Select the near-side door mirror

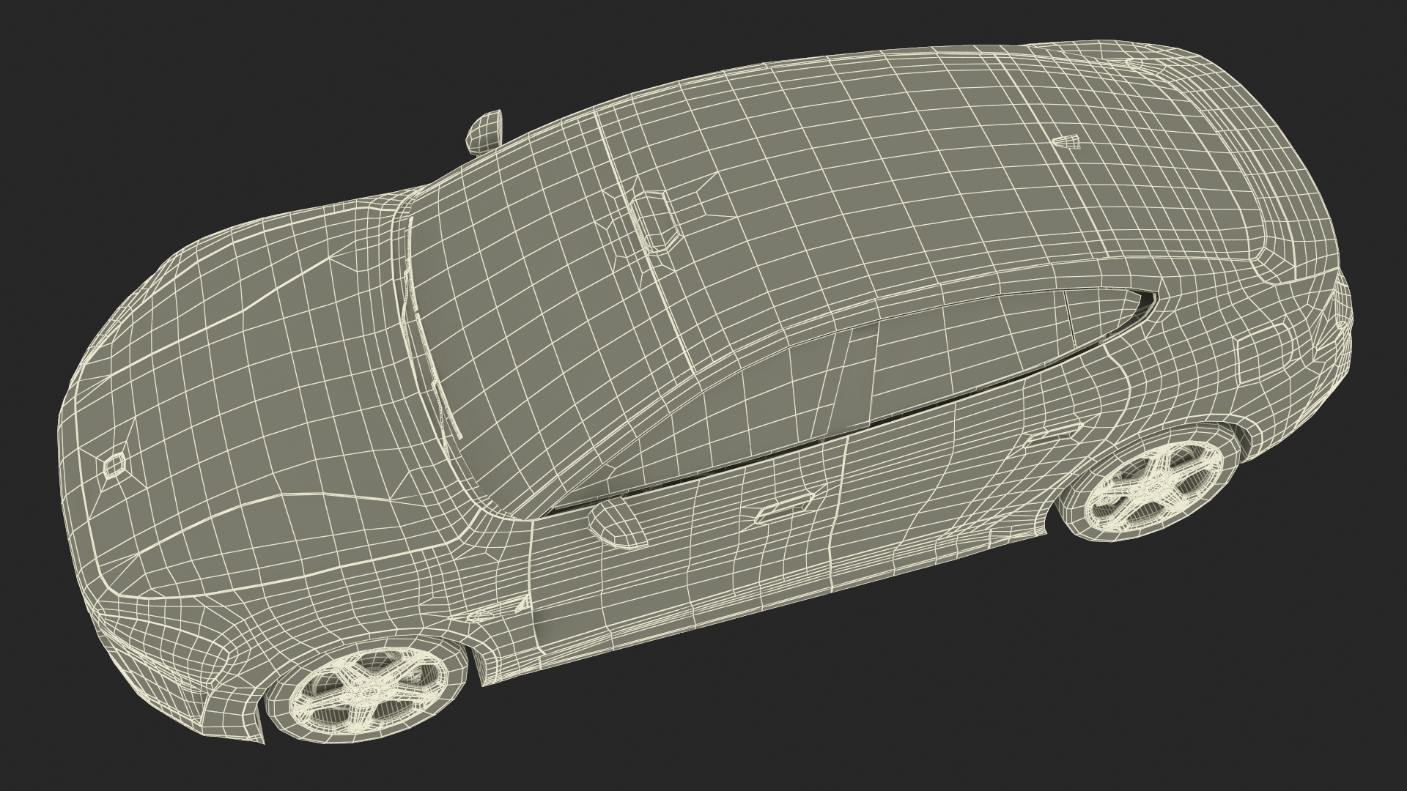(x=619, y=525)
